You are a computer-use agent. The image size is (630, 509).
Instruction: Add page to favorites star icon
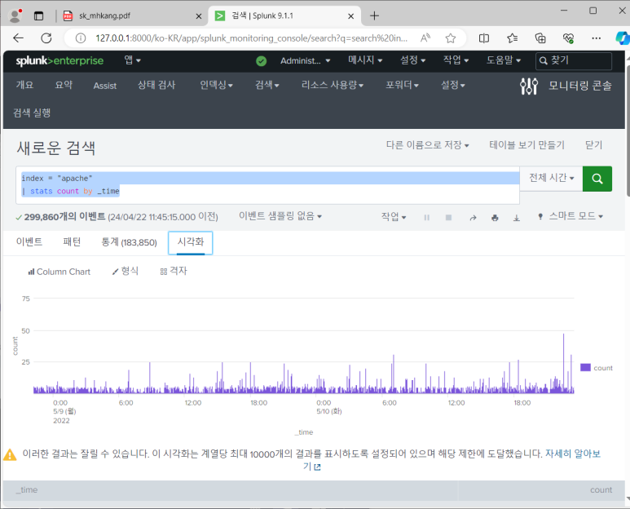click(x=451, y=38)
